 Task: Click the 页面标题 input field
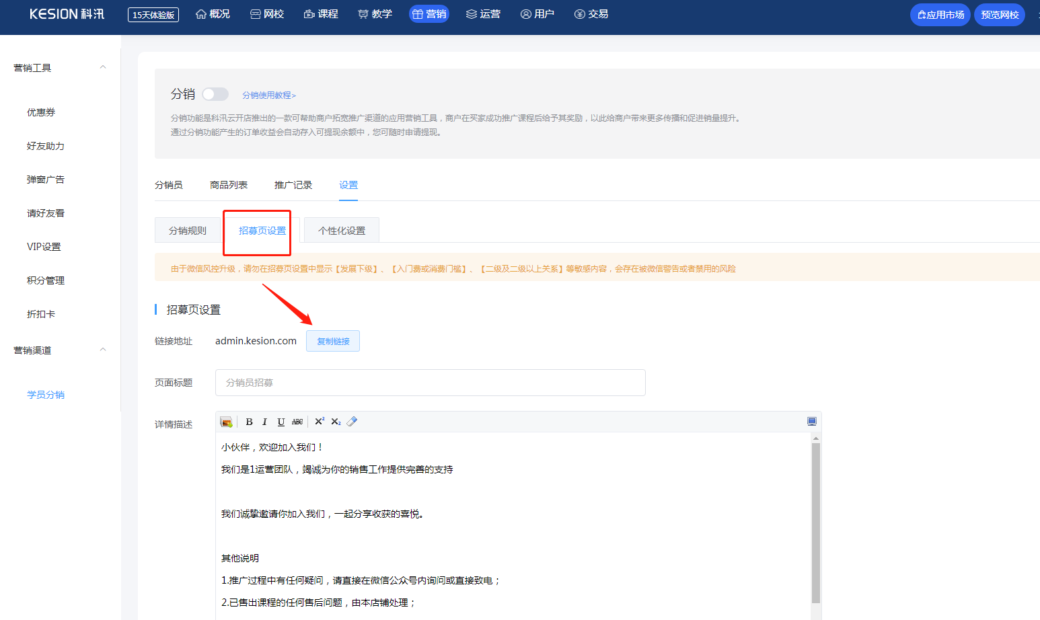[x=431, y=383]
